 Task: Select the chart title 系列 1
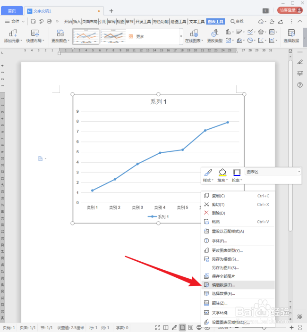[x=158, y=102]
